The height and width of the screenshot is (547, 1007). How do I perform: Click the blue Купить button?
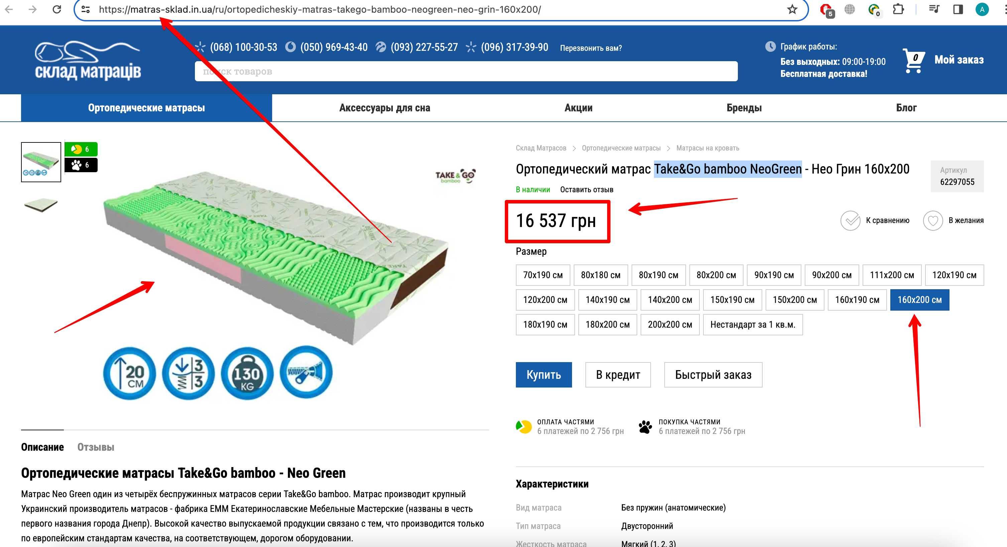pyautogui.click(x=544, y=375)
